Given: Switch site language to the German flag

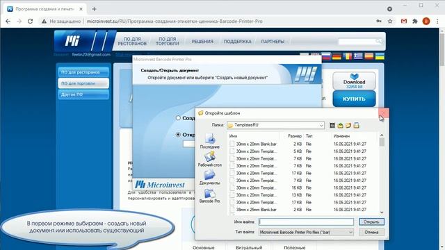Looking at the screenshot, I should pos(337,56).
